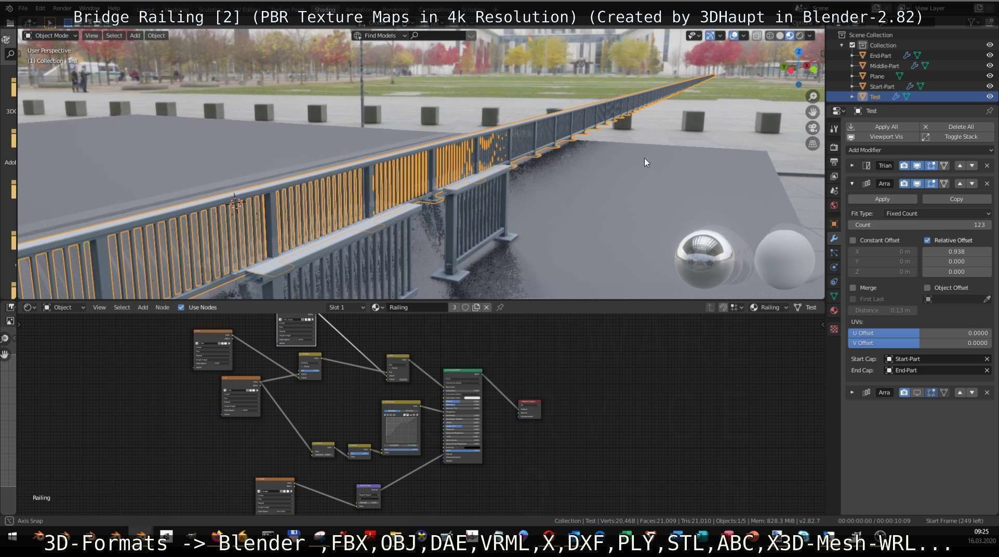The image size is (999, 557).
Task: Click the Viewport Vis button
Action: click(882, 137)
